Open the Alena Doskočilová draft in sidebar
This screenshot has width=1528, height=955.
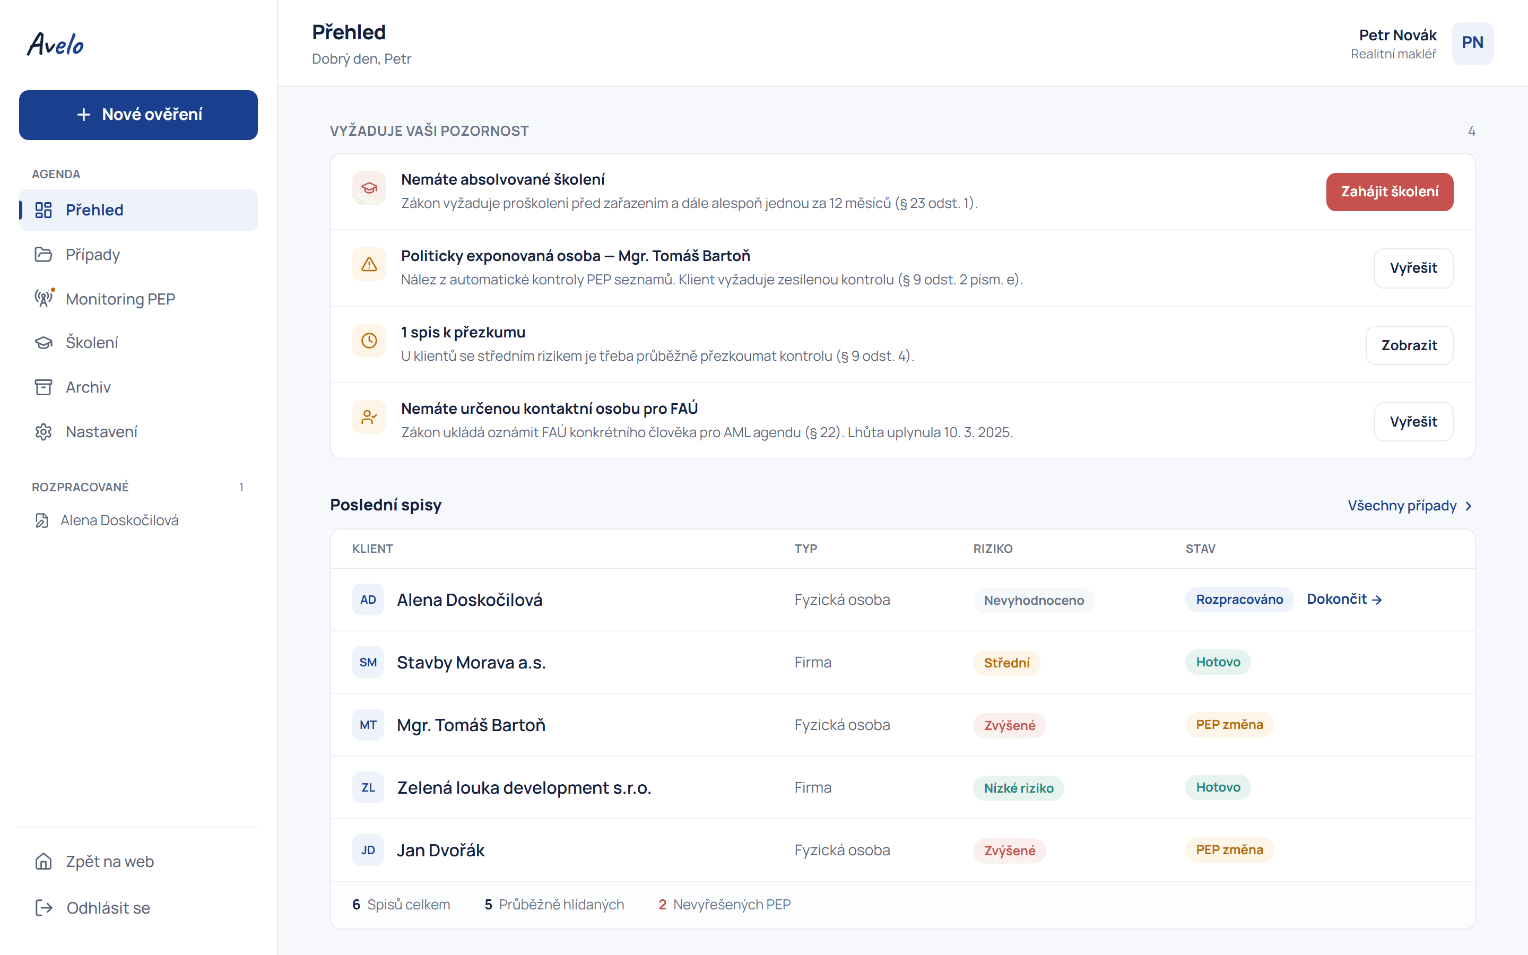coord(138,520)
